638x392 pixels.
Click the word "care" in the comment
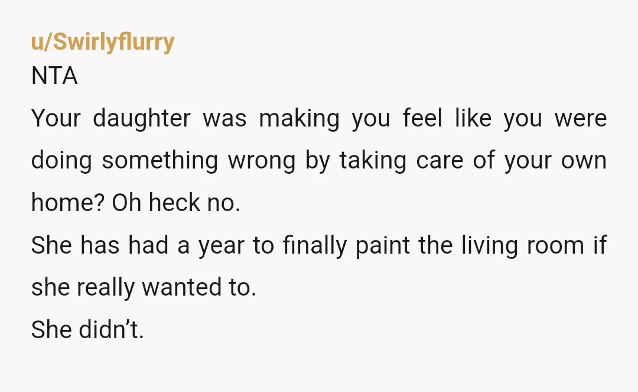pyautogui.click(x=440, y=161)
